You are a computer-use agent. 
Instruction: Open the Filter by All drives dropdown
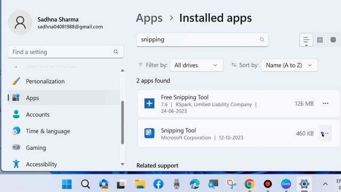[196, 65]
